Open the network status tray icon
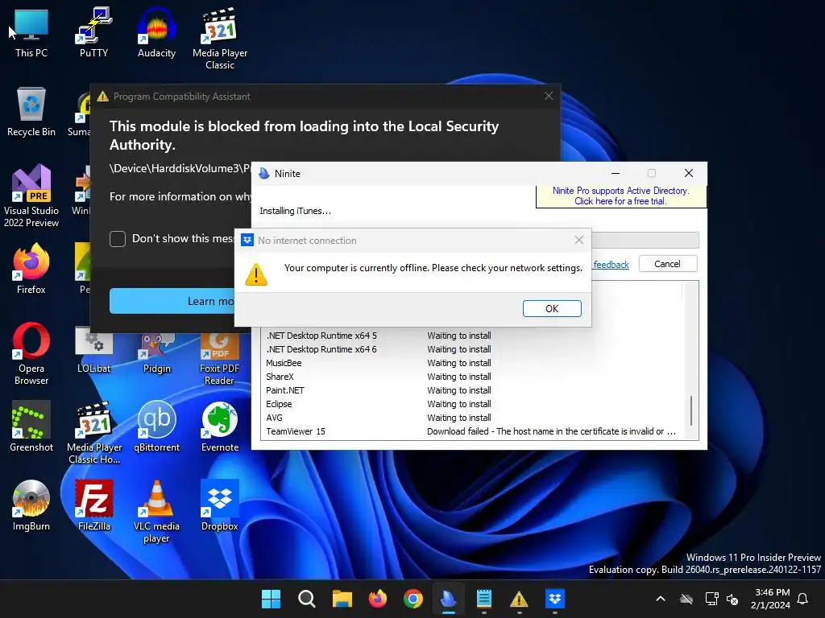The width and height of the screenshot is (825, 618). [x=711, y=599]
